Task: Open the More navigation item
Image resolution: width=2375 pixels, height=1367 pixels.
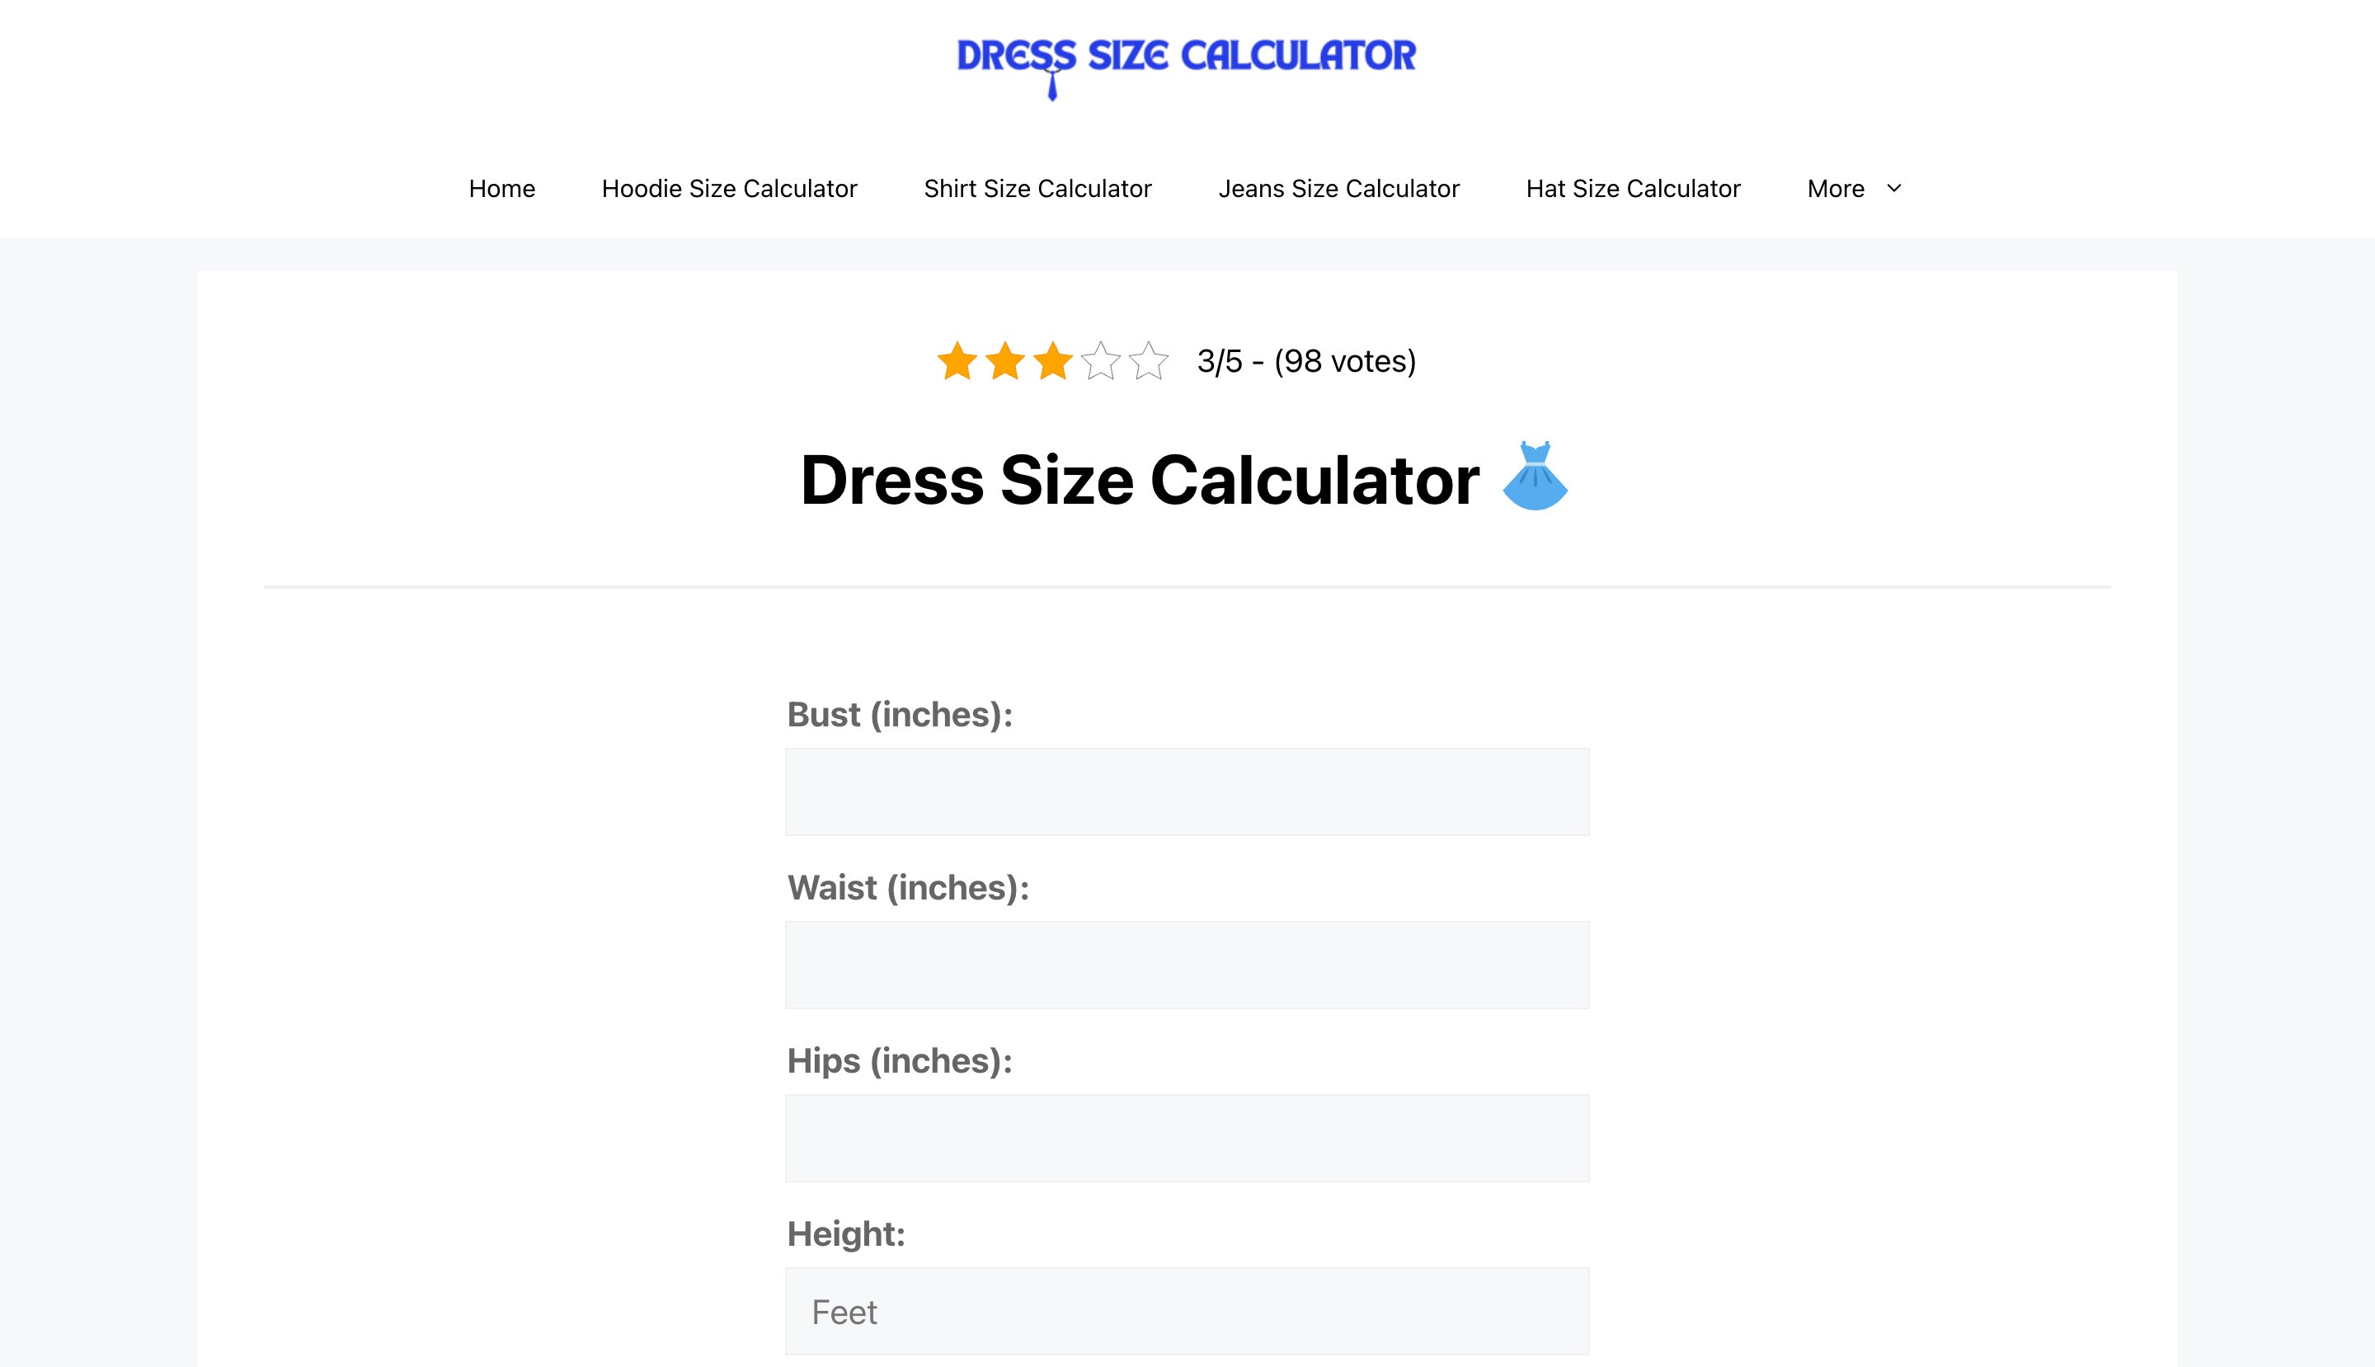Action: click(1835, 189)
